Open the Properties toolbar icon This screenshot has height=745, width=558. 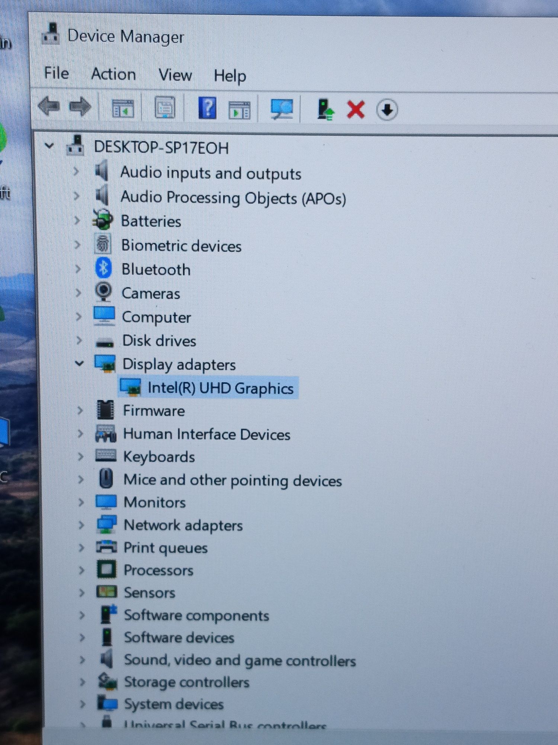(165, 108)
